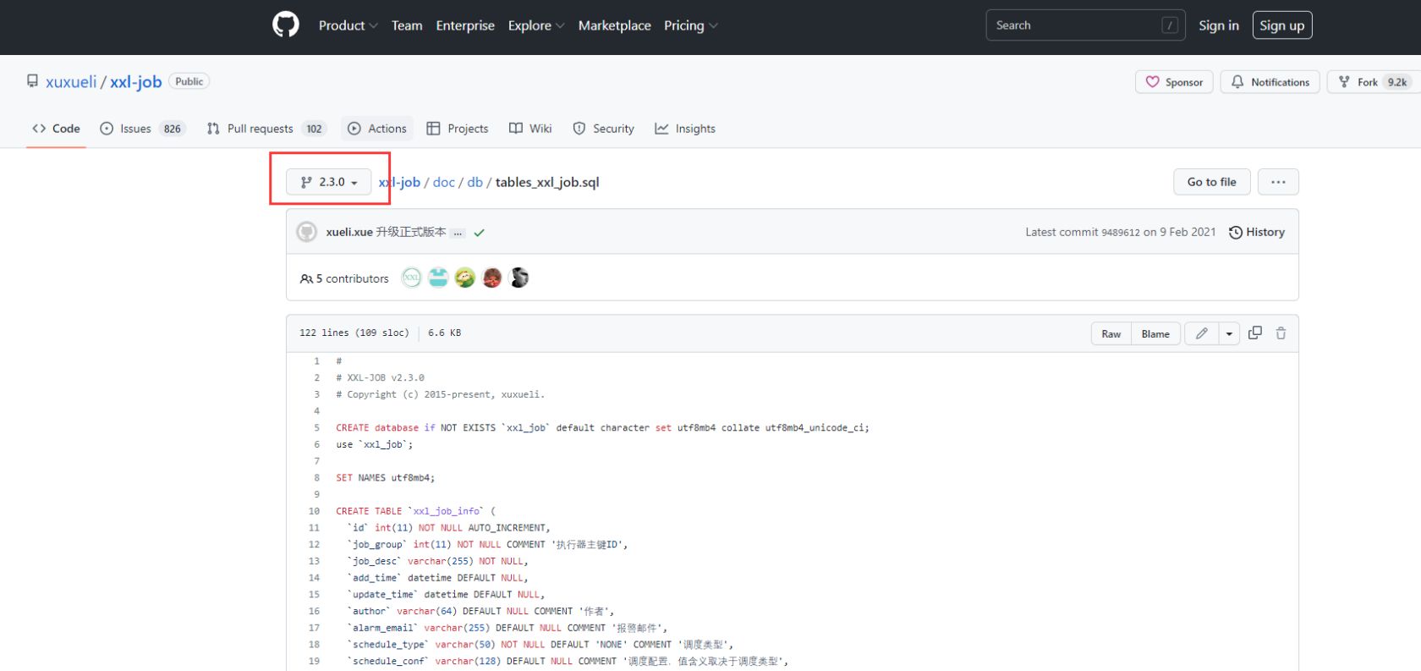The width and height of the screenshot is (1421, 671).
Task: Open GitHub home via Octocat logo
Action: point(286,25)
